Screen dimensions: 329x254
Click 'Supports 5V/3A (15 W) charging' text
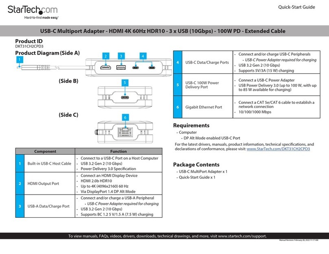266,70
